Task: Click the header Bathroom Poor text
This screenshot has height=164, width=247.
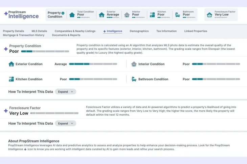Action: tap(186, 15)
